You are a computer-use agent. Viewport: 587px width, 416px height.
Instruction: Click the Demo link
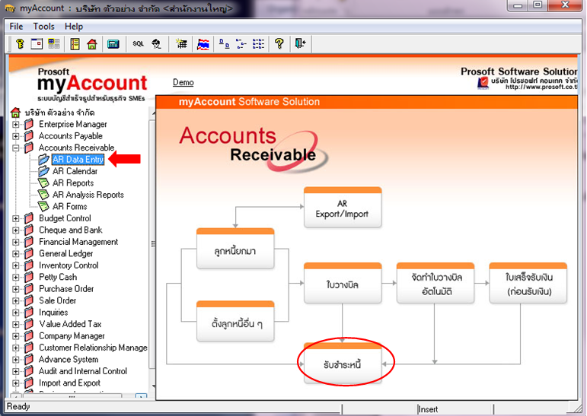point(183,82)
